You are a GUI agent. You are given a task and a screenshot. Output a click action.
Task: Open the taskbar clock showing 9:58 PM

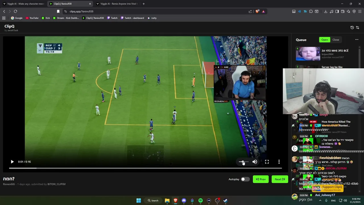point(356,200)
